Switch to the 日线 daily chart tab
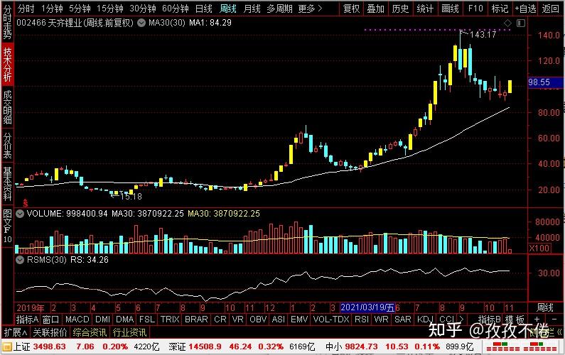 tap(203, 9)
